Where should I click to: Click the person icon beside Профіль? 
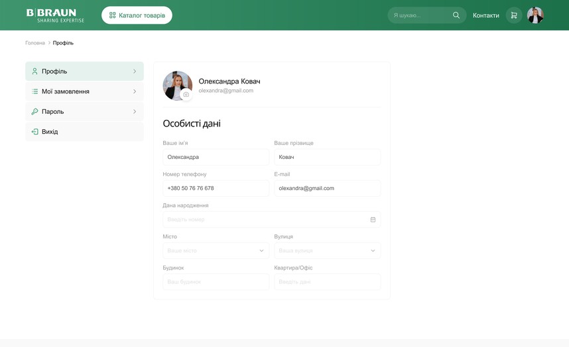pos(35,72)
